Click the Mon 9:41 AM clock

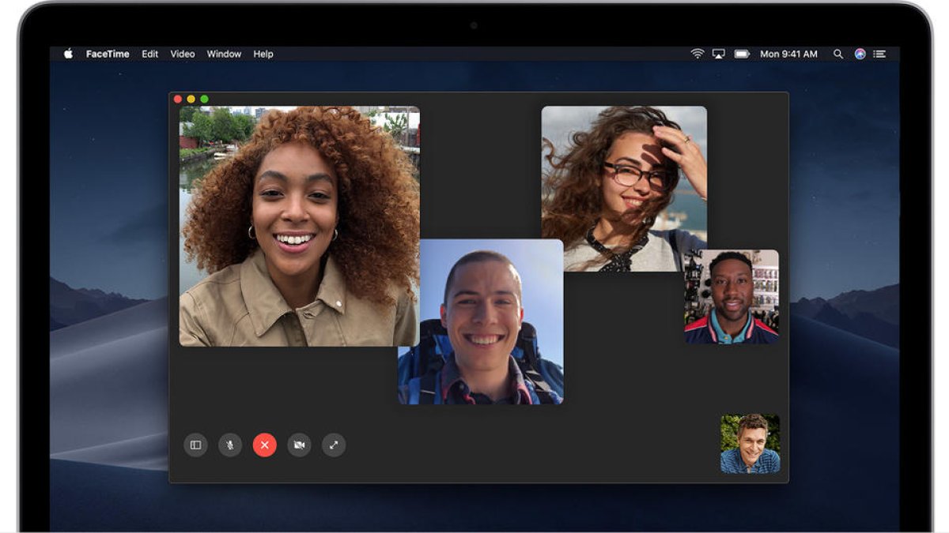[788, 54]
